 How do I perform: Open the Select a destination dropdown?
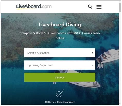point(60,53)
